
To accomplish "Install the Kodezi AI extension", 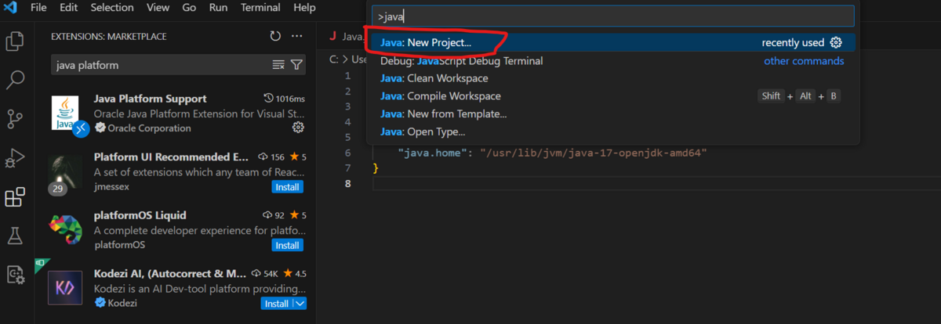I will (276, 304).
